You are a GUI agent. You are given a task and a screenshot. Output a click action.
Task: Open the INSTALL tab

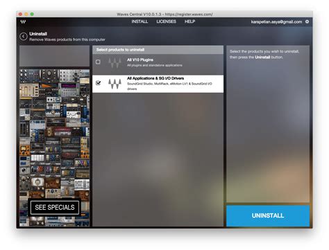(x=140, y=21)
